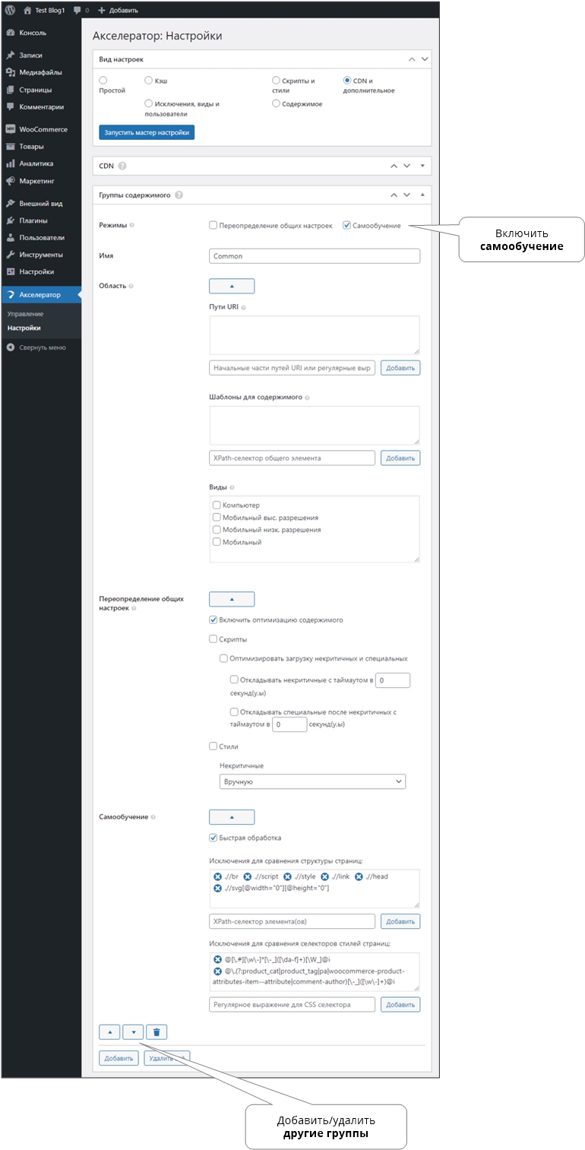Enable the Самообучение checkbox
The width and height of the screenshot is (585, 1150).
[x=347, y=226]
